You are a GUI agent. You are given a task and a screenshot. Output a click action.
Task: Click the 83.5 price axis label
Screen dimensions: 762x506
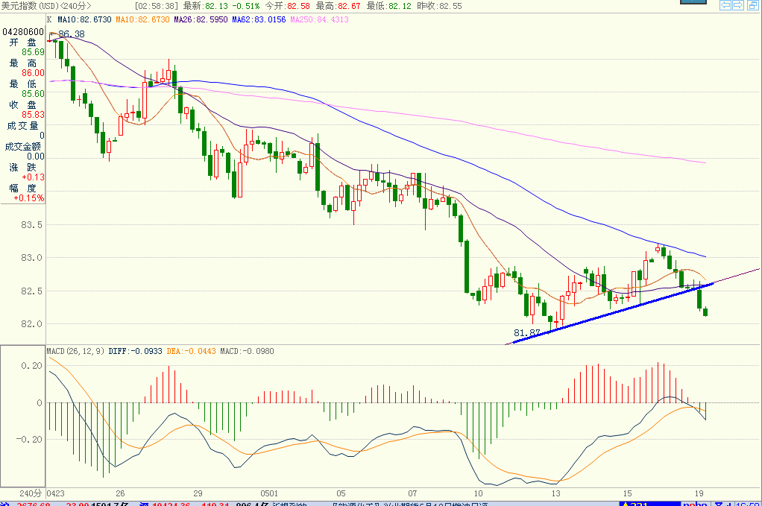[31, 225]
